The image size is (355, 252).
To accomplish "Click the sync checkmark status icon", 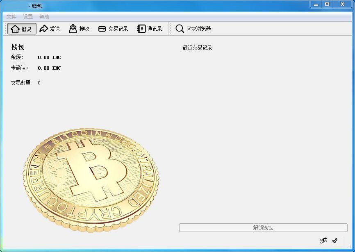I will (335, 241).
